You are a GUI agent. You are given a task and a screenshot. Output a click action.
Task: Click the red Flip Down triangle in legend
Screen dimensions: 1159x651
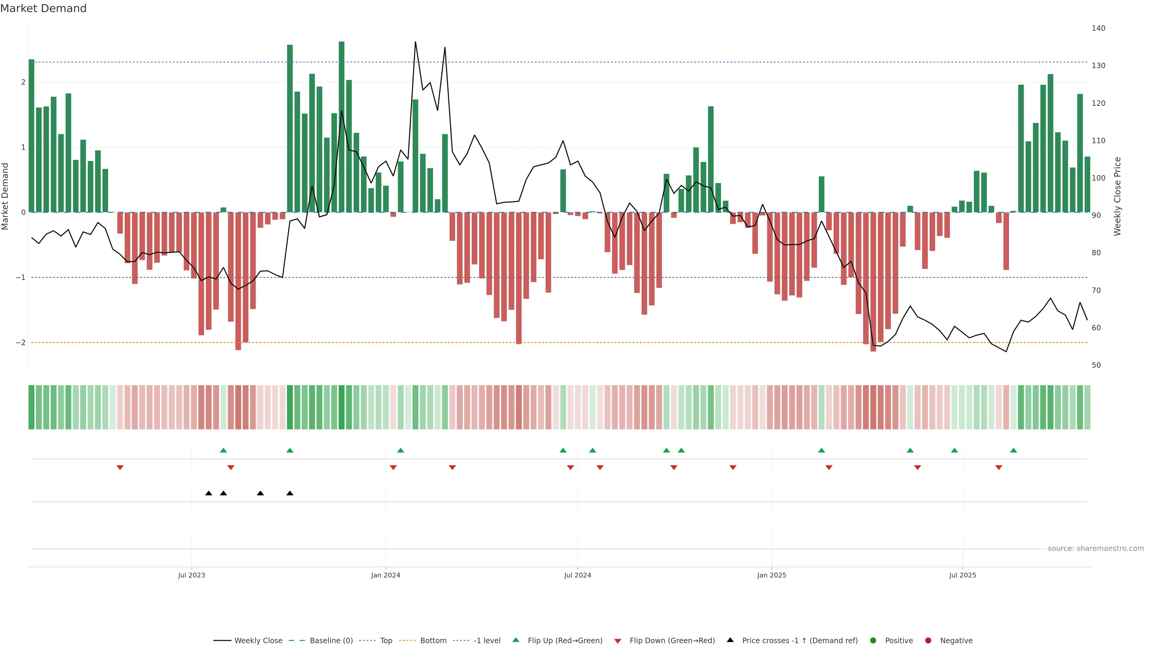coord(618,641)
